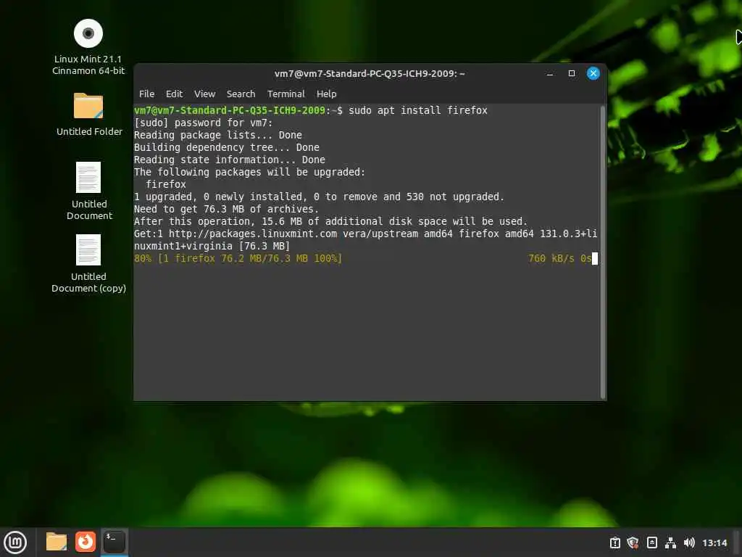Select the Untitled Document (copy) file
Viewport: 742px width, 557px height.
click(88, 264)
